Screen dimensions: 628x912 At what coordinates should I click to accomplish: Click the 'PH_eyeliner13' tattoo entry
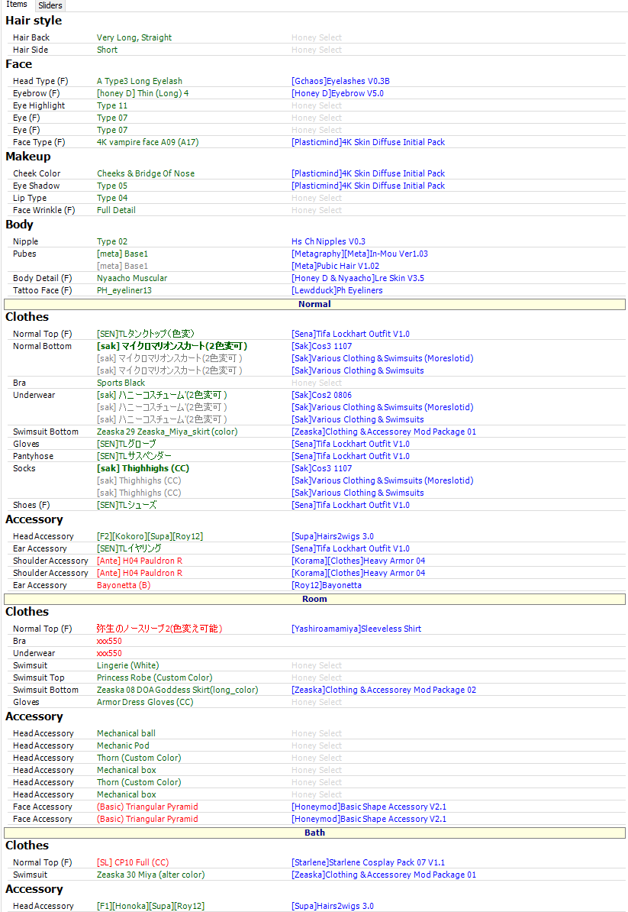[x=124, y=291]
